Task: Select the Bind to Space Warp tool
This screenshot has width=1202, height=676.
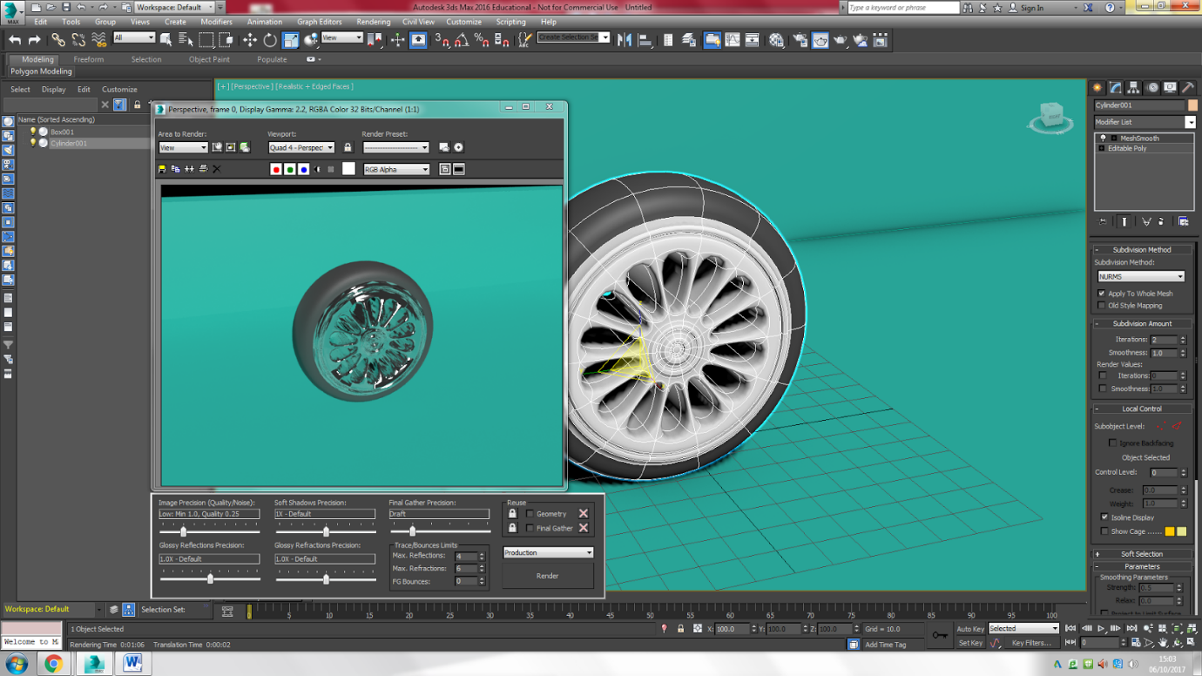Action: pos(99,40)
